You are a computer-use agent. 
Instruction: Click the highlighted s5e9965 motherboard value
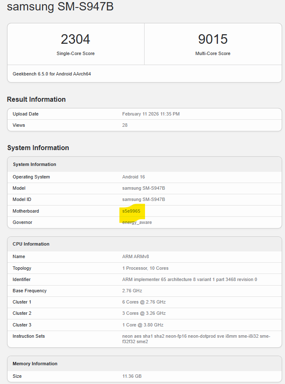tap(131, 211)
